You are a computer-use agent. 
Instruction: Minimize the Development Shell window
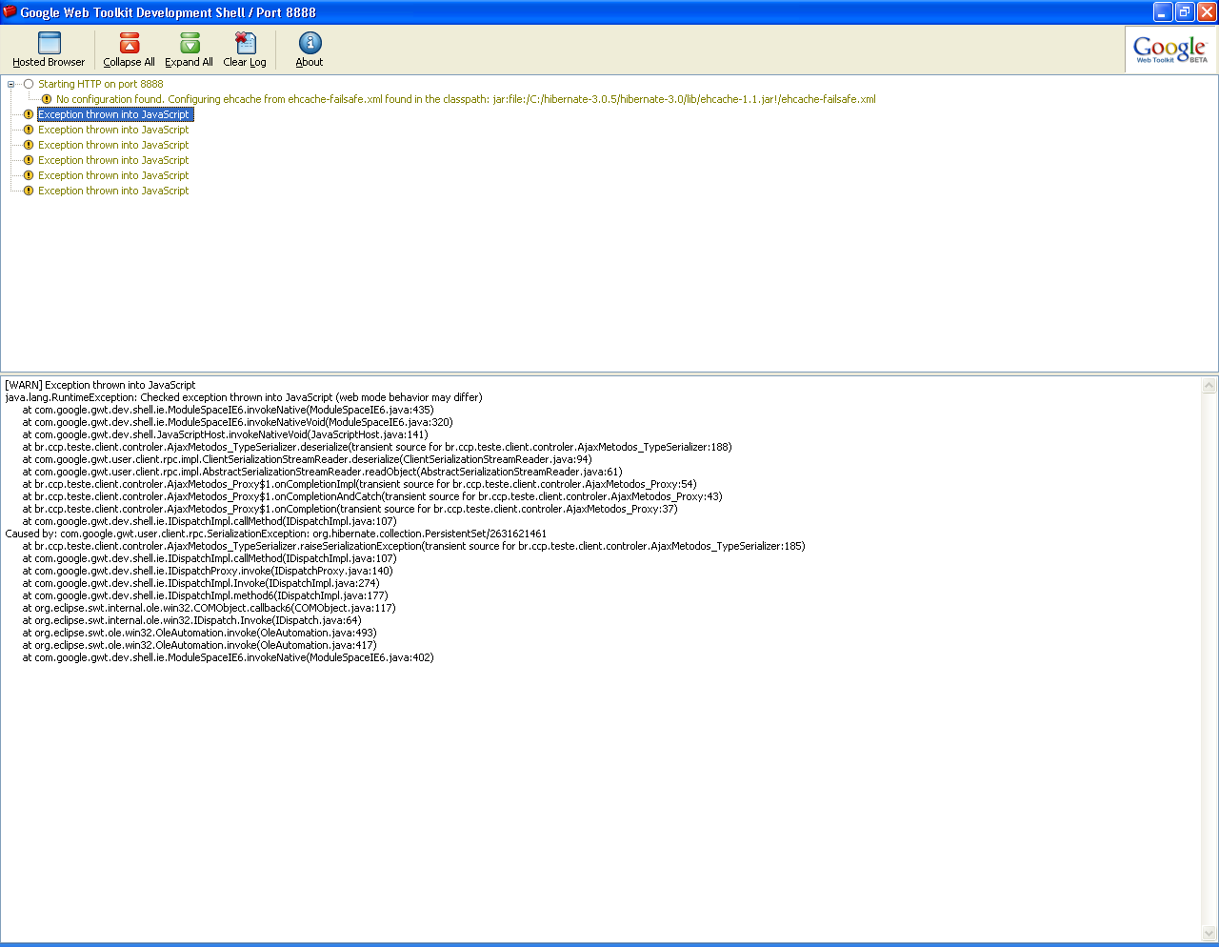[1163, 11]
